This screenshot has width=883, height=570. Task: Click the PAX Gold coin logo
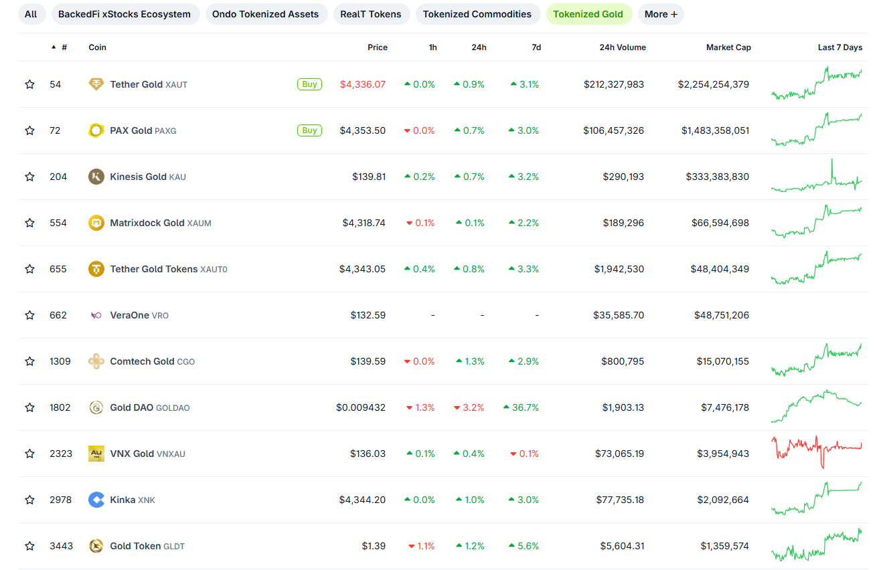pyautogui.click(x=96, y=130)
